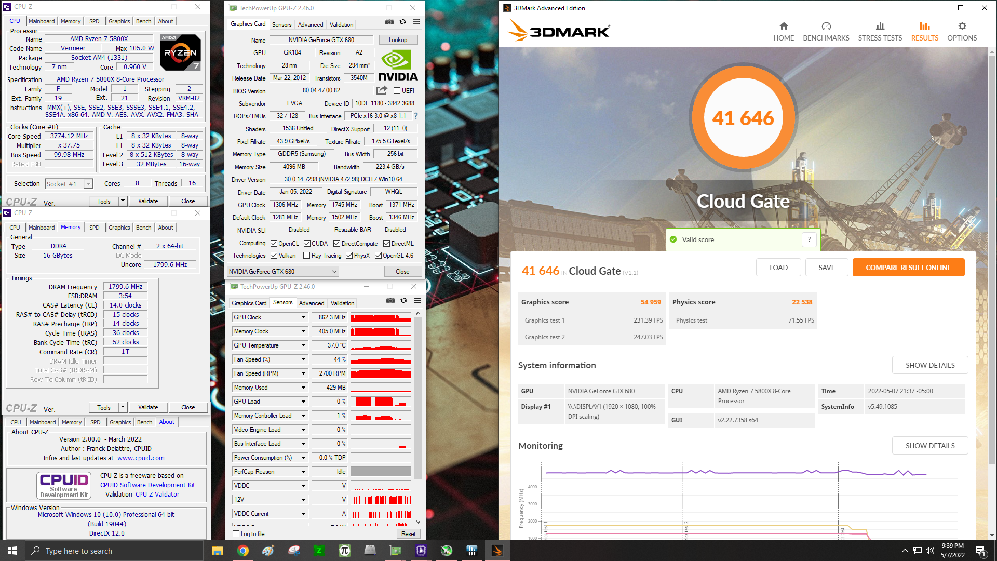Image resolution: width=997 pixels, height=561 pixels.
Task: Expand GPU Load sensor dropdown
Action: [303, 402]
